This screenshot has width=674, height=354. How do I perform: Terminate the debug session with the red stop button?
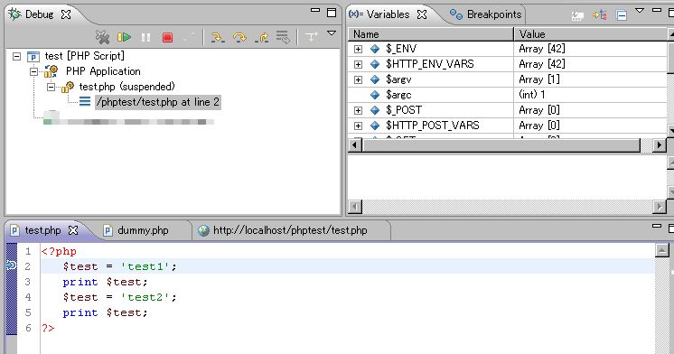tap(168, 37)
